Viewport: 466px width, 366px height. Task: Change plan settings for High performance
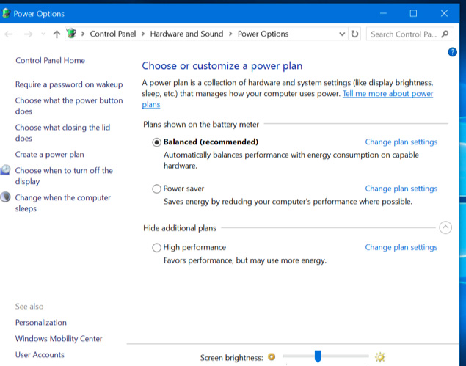click(401, 247)
